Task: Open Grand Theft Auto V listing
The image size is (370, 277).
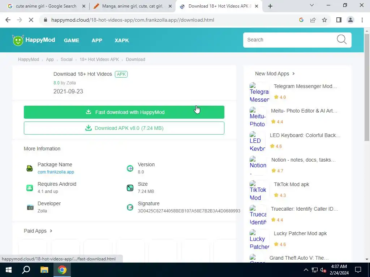Action: pyautogui.click(x=299, y=258)
